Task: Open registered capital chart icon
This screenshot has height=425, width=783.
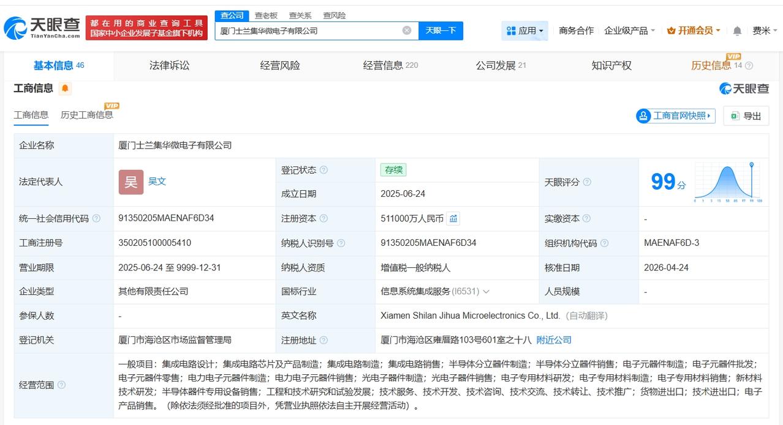Action: click(x=453, y=218)
